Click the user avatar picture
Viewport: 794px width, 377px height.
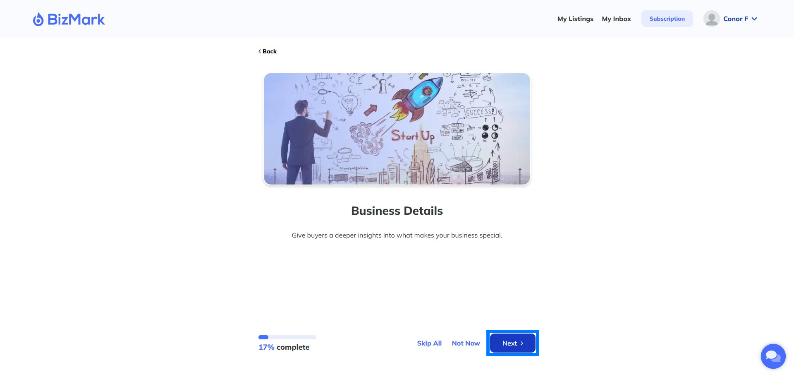click(711, 19)
